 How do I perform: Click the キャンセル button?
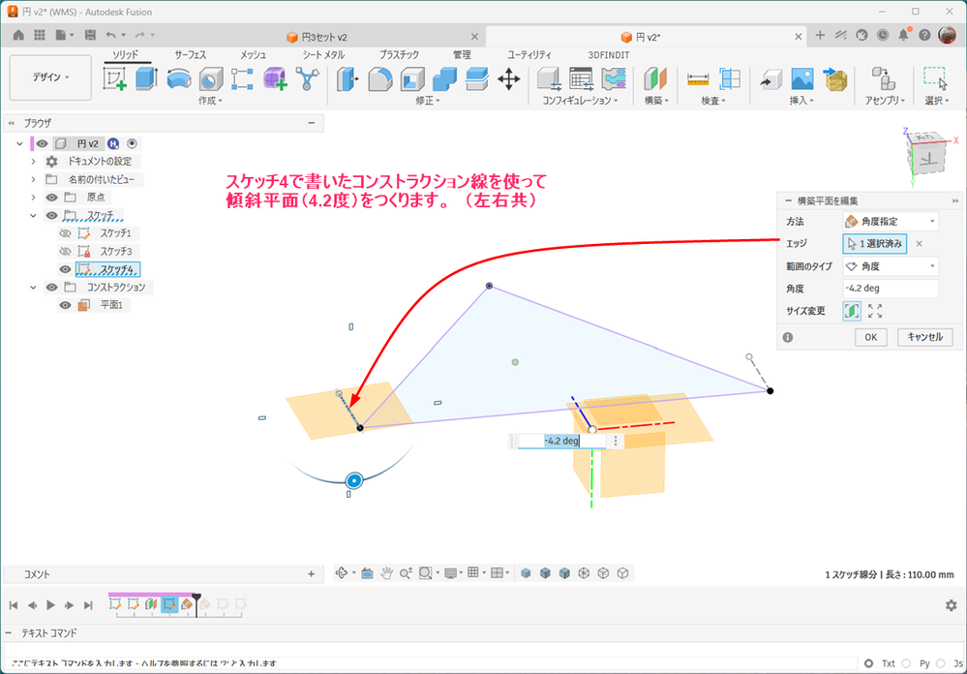924,337
